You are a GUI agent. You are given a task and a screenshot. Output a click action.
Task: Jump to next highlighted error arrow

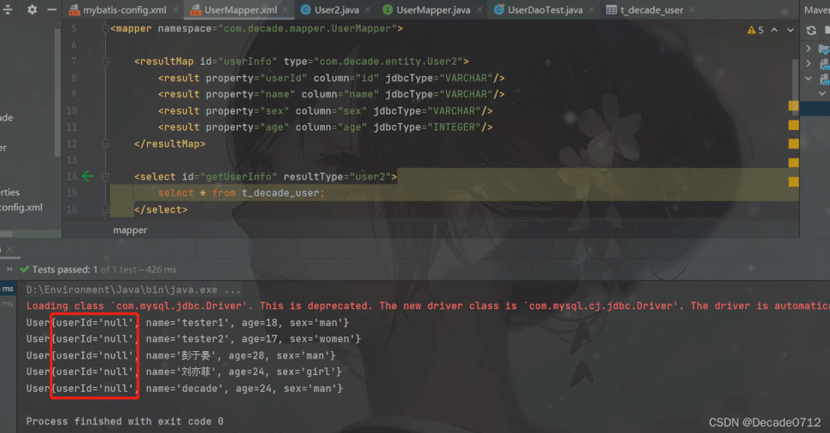click(789, 30)
